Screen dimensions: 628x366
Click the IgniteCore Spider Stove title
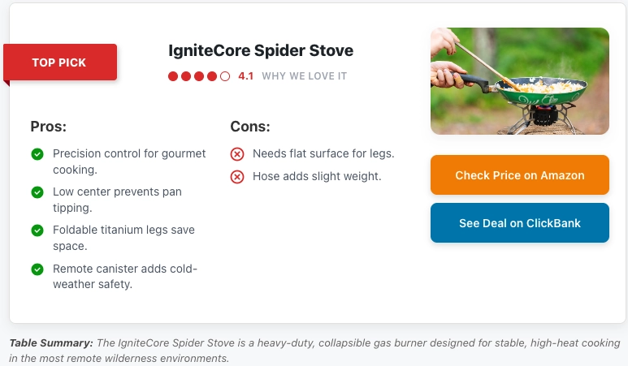click(x=261, y=50)
